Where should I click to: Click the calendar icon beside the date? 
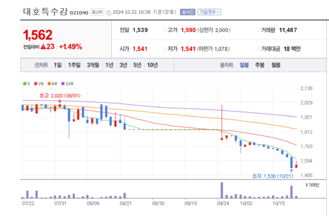tap(109, 13)
